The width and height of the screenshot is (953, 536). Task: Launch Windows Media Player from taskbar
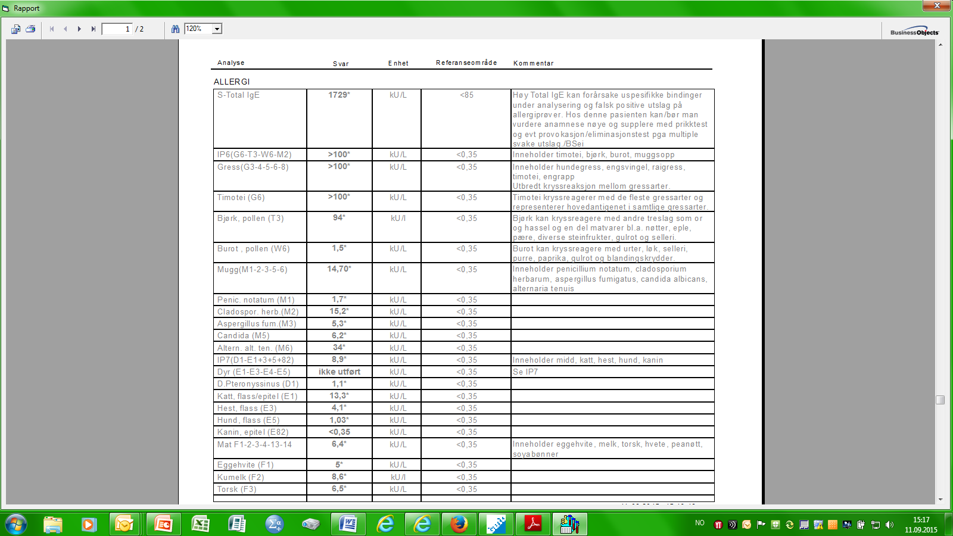[x=89, y=524]
